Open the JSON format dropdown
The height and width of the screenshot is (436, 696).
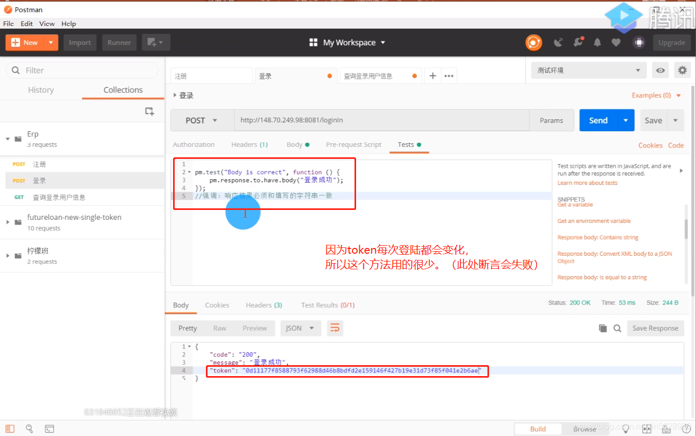click(300, 328)
